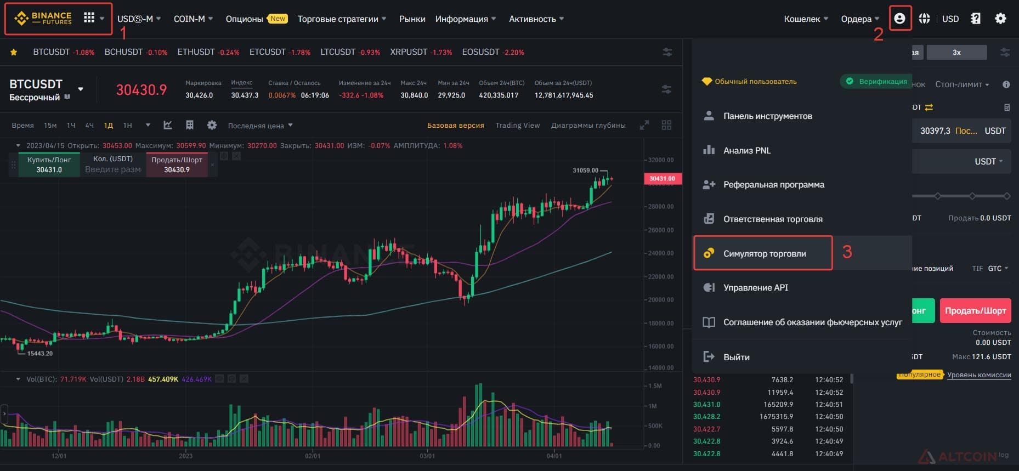The height and width of the screenshot is (471, 1019).
Task: Open Управление API menu item
Action: point(755,288)
